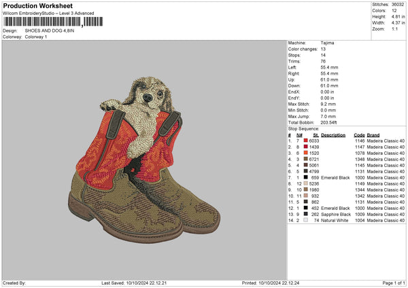This screenshot has height=288, width=408.
Task: Select the Sapphire Black color swatch
Action: click(x=306, y=214)
